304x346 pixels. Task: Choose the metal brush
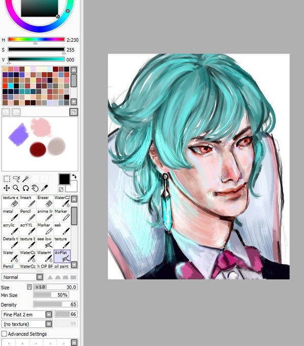tap(10, 215)
